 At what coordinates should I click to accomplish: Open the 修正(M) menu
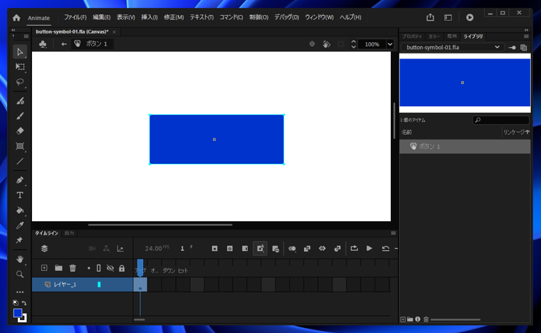coord(174,17)
